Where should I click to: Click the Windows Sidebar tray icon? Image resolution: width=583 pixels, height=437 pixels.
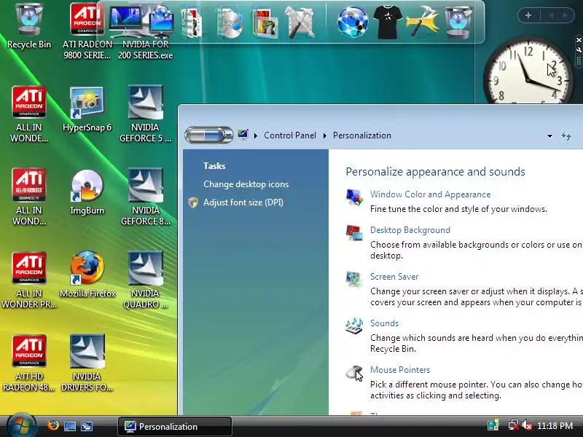(x=493, y=425)
